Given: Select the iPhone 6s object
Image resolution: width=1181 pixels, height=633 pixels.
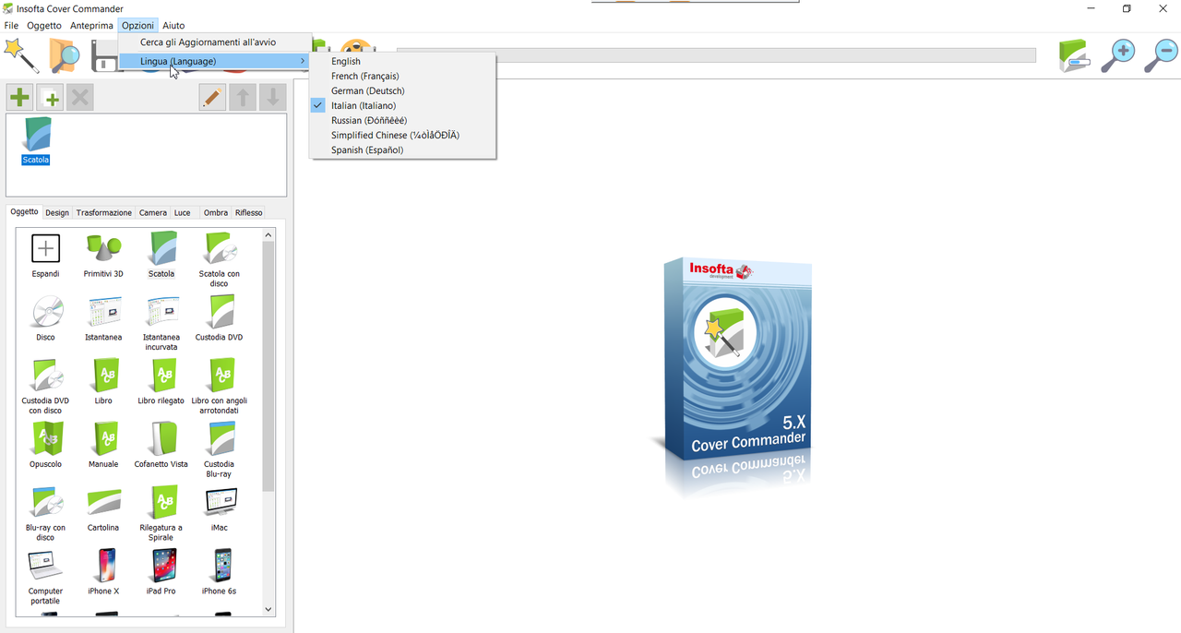Looking at the screenshot, I should coord(220,572).
